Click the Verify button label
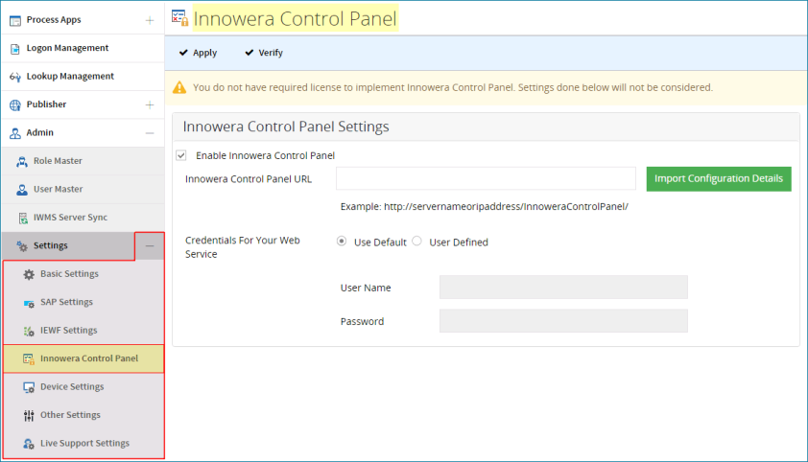This screenshot has width=808, height=462. pyautogui.click(x=271, y=53)
